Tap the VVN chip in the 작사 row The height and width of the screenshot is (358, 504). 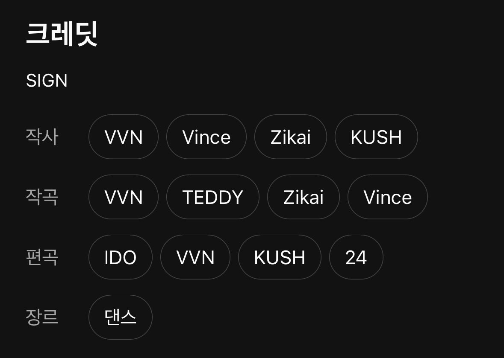[x=123, y=137]
